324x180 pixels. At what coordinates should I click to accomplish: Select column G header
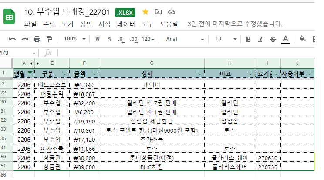152,63
